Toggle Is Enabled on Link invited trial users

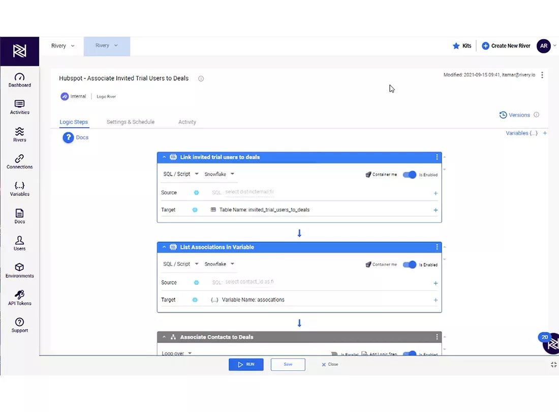[409, 174]
